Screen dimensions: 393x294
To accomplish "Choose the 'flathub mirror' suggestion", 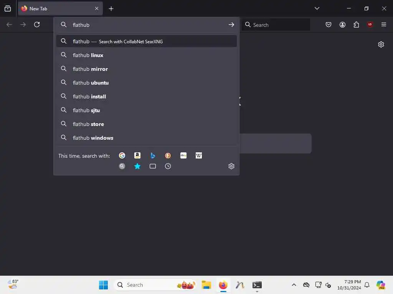I will 146,69.
